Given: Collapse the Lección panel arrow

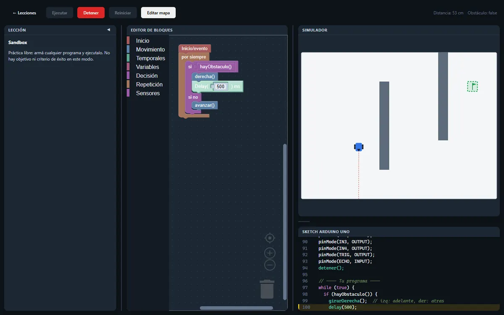Looking at the screenshot, I should pos(108,30).
